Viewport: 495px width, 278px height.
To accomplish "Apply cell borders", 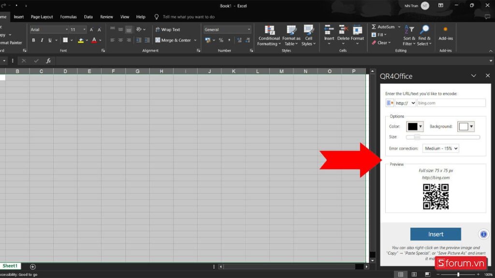I will tap(65, 41).
